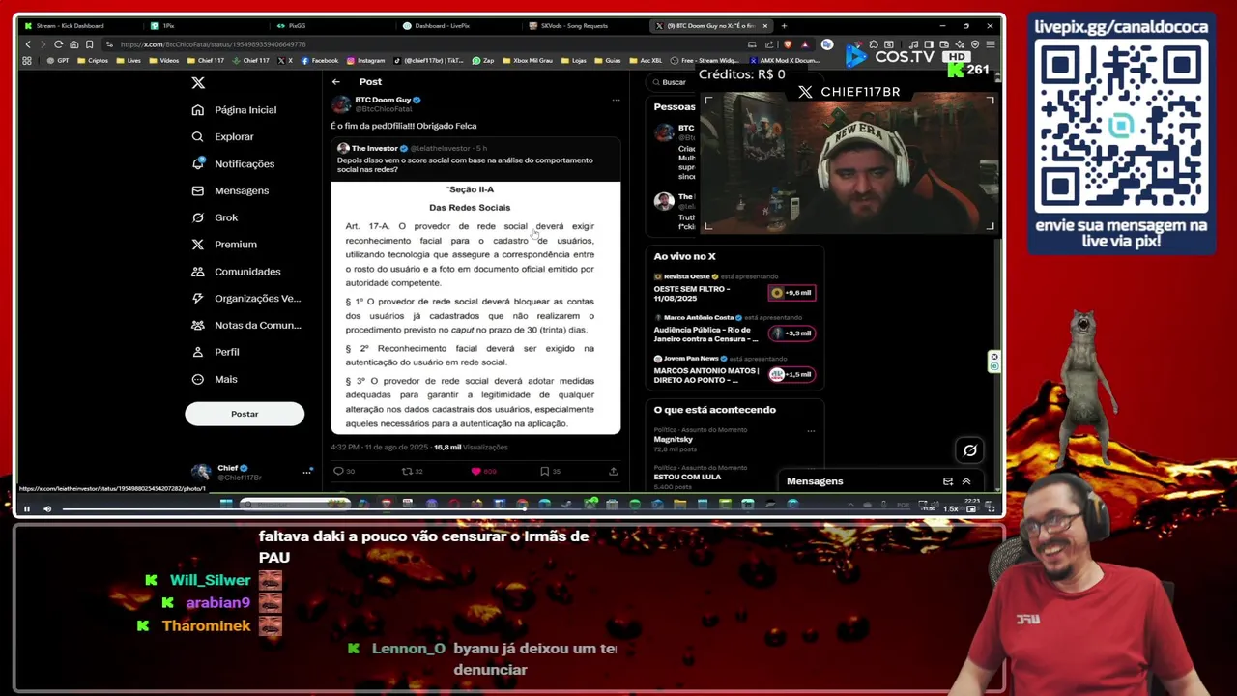1237x696 pixels.
Task: Open GPT bookmark
Action: click(x=58, y=61)
